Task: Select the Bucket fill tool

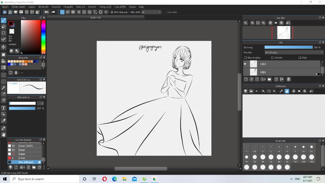Action: click(3, 61)
